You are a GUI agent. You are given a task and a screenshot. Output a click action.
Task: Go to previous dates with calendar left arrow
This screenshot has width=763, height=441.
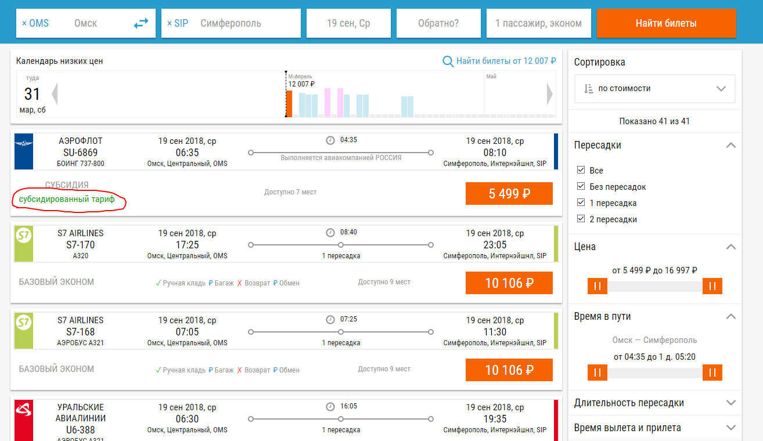click(x=55, y=93)
